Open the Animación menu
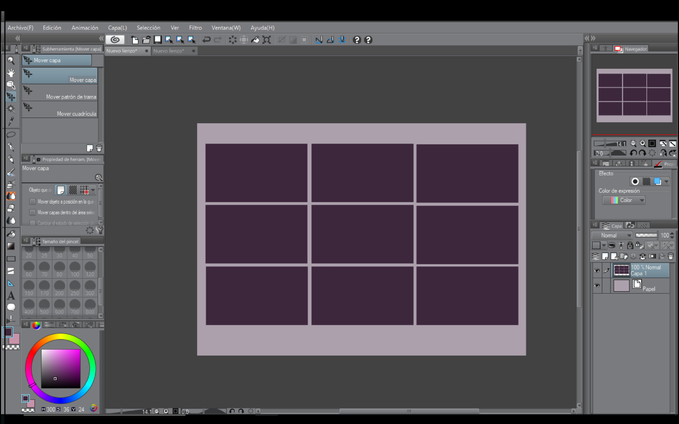 [x=85, y=28]
